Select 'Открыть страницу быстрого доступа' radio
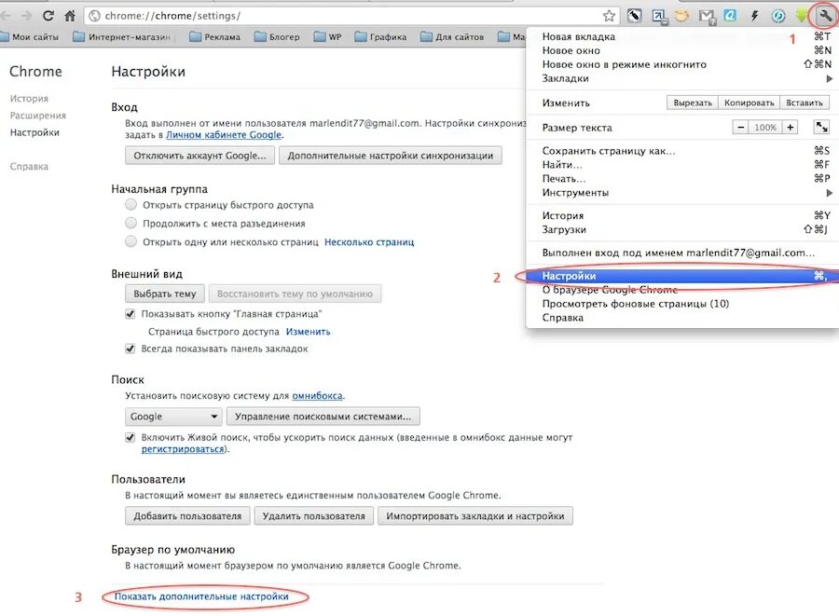Viewport: 839px width, 616px height. click(x=131, y=204)
